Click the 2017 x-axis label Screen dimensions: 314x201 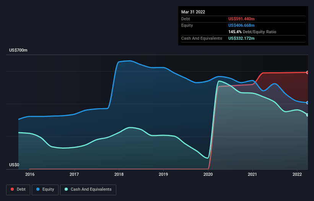[74, 174]
